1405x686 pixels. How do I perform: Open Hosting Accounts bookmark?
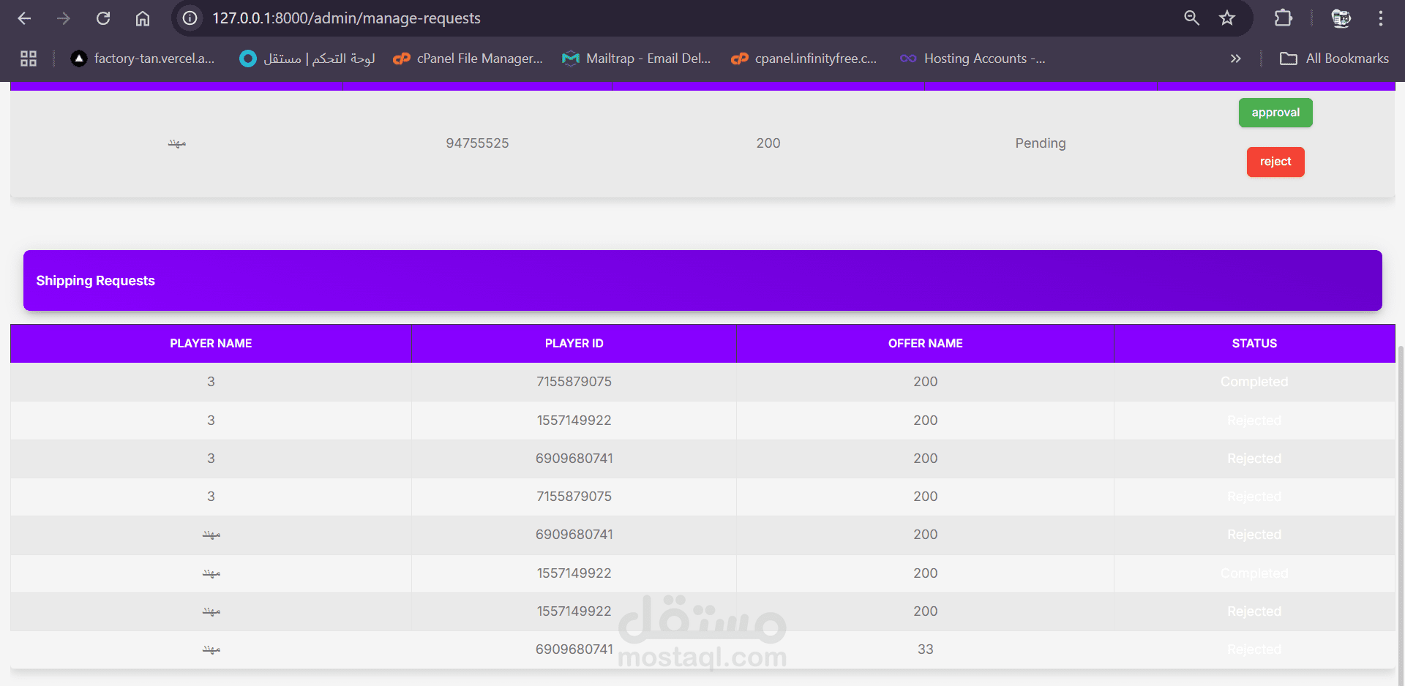pos(973,59)
